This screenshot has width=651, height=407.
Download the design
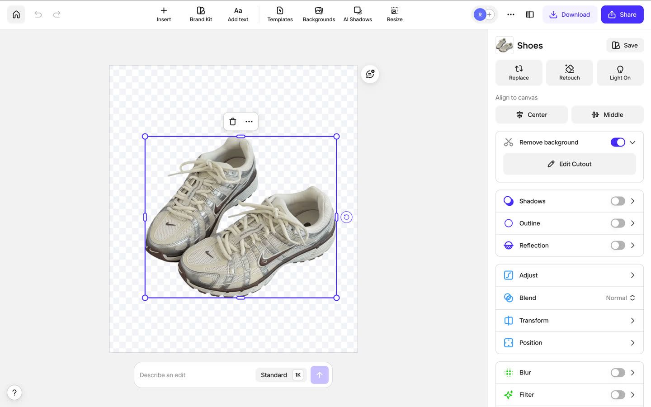[x=570, y=14]
